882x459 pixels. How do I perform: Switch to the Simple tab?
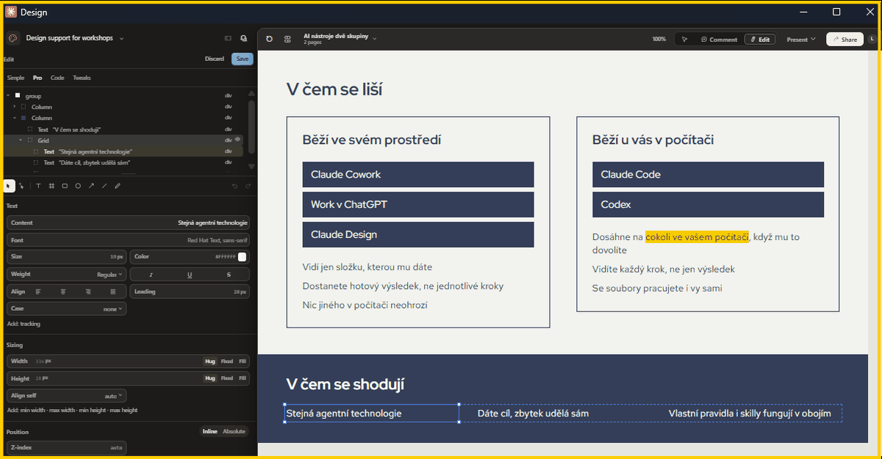point(15,78)
